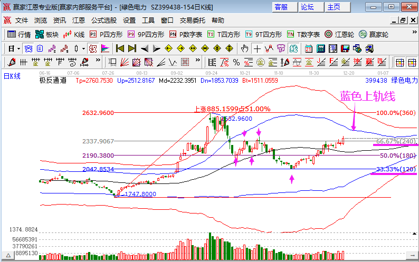Expand the Gann square tools overflow chevron
Image resolution: width=419 pixels, height=262 pixels.
point(198,60)
